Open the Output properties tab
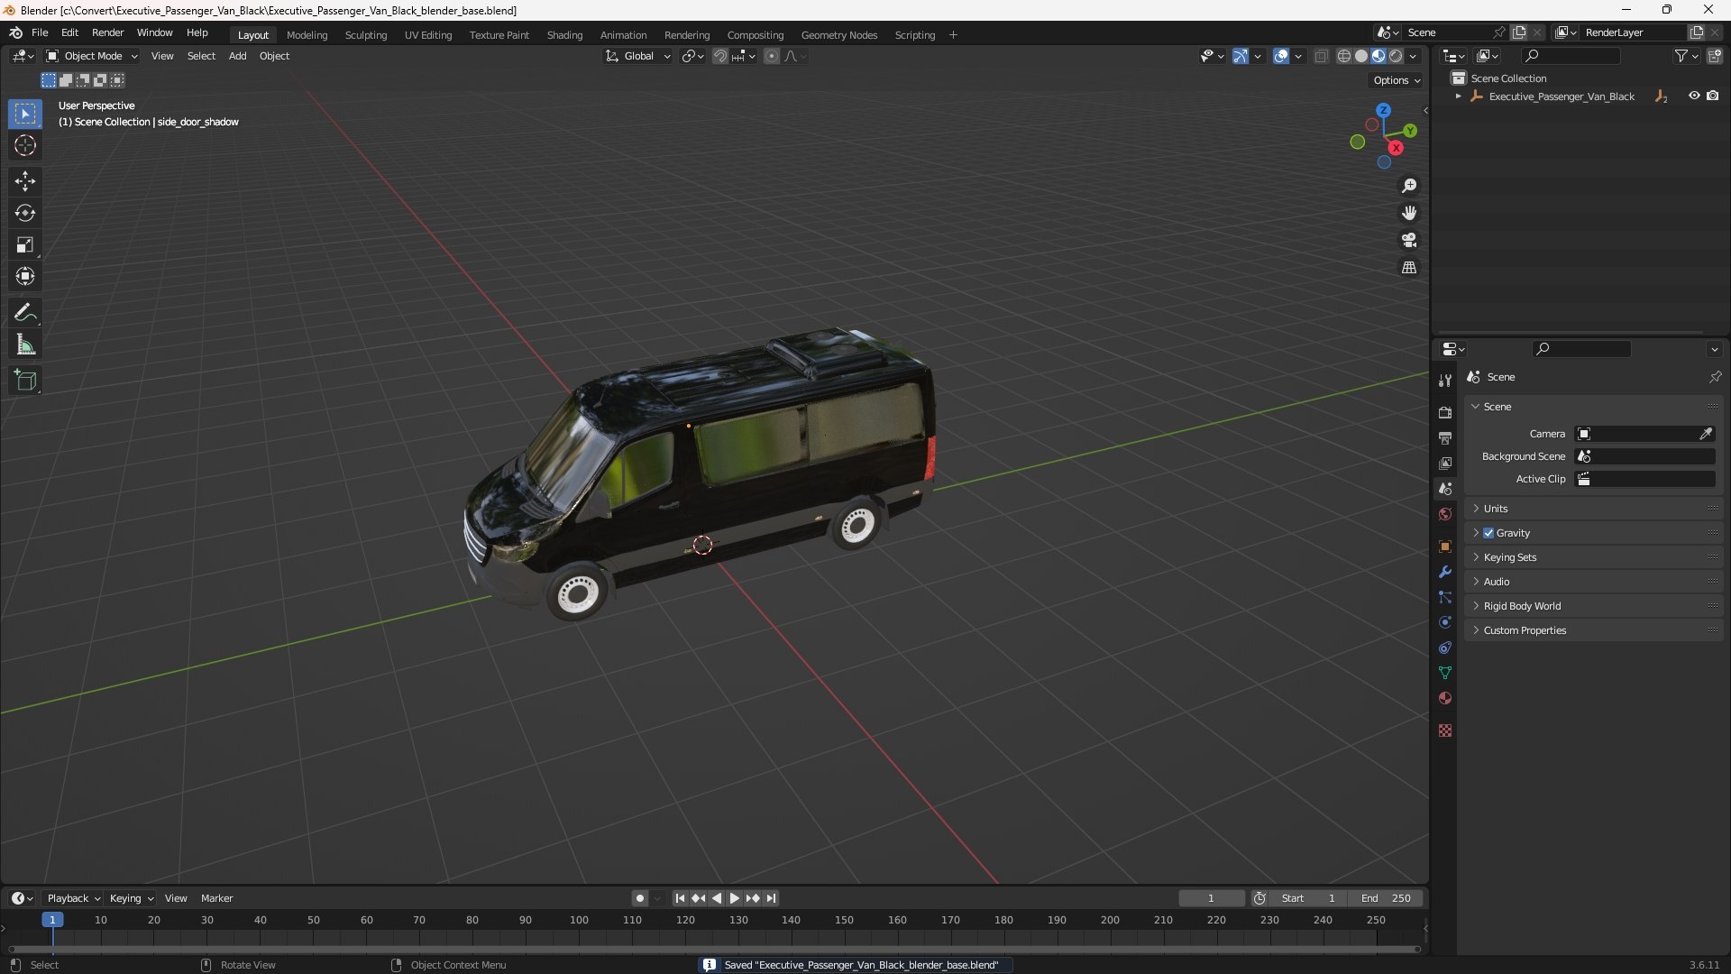This screenshot has height=974, width=1731. (x=1445, y=437)
